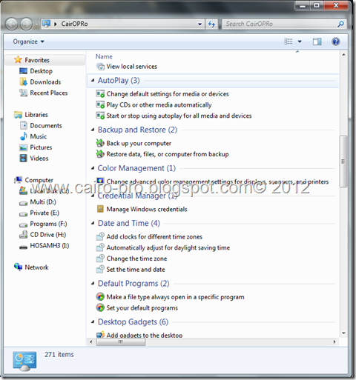Screen dimensions: 356x380
Task: Select Pictures under Libraries
Action: point(41,147)
